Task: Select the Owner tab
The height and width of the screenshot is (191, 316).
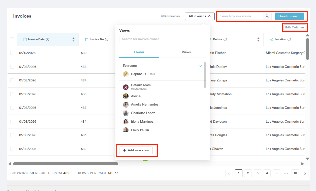Action: tap(139, 52)
